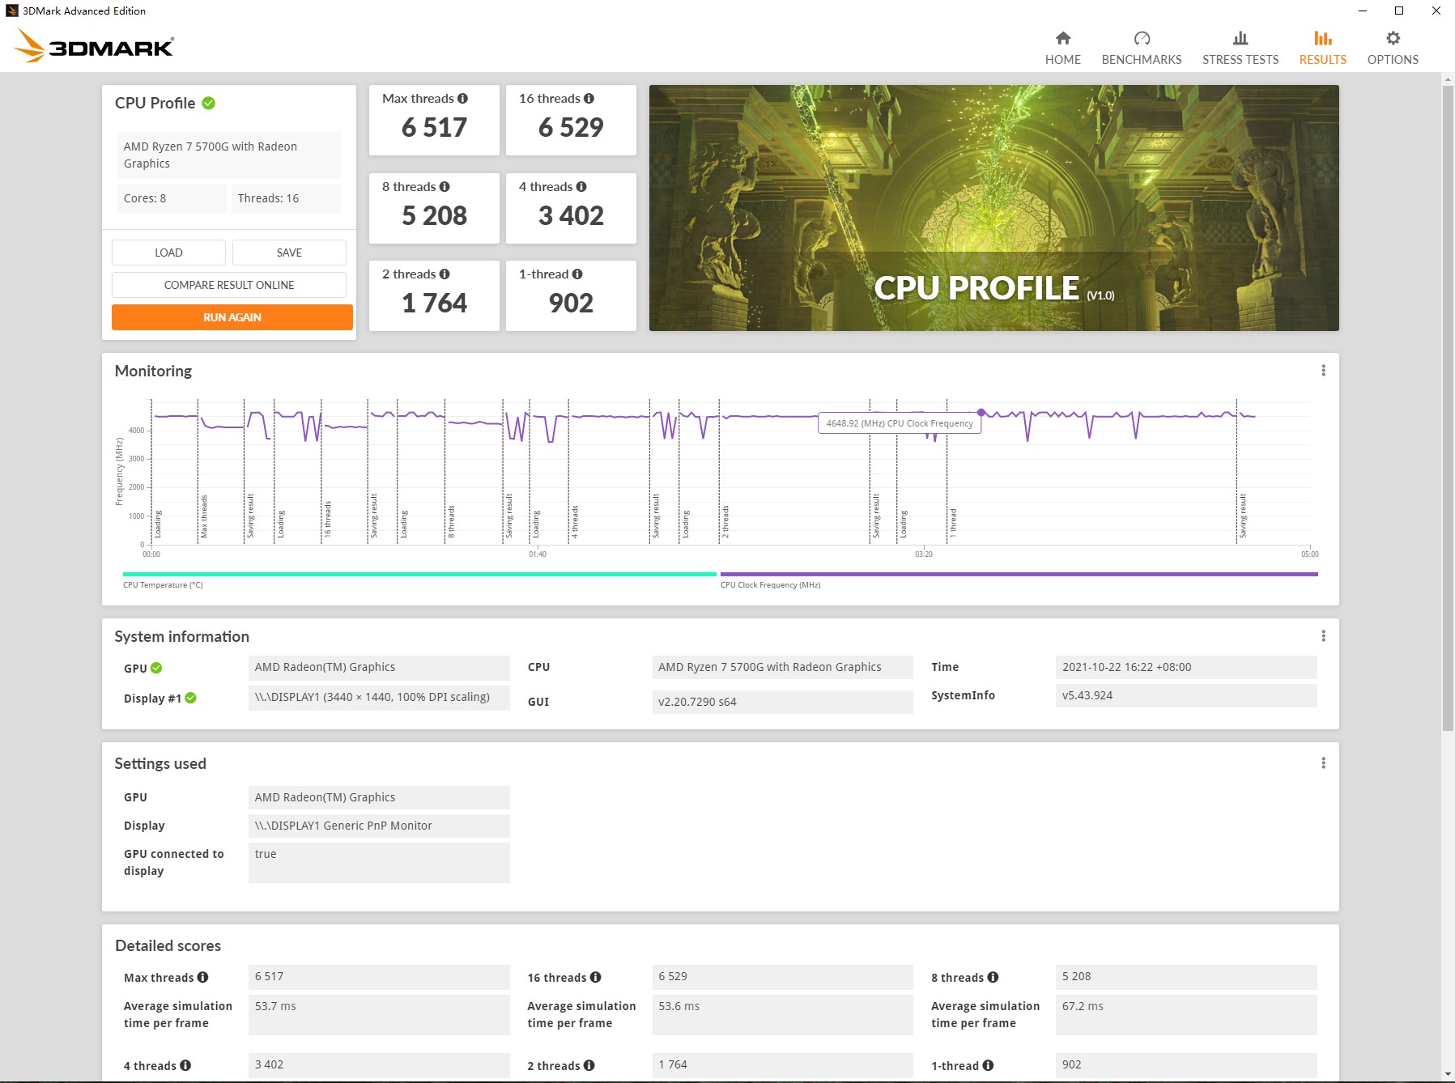
Task: Open Settings used three-dot menu
Action: (1323, 763)
